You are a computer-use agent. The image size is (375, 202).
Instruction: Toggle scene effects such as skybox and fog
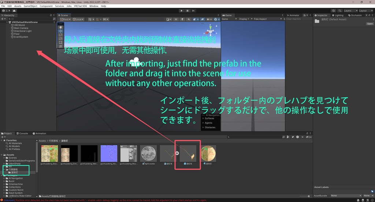coord(195,19)
